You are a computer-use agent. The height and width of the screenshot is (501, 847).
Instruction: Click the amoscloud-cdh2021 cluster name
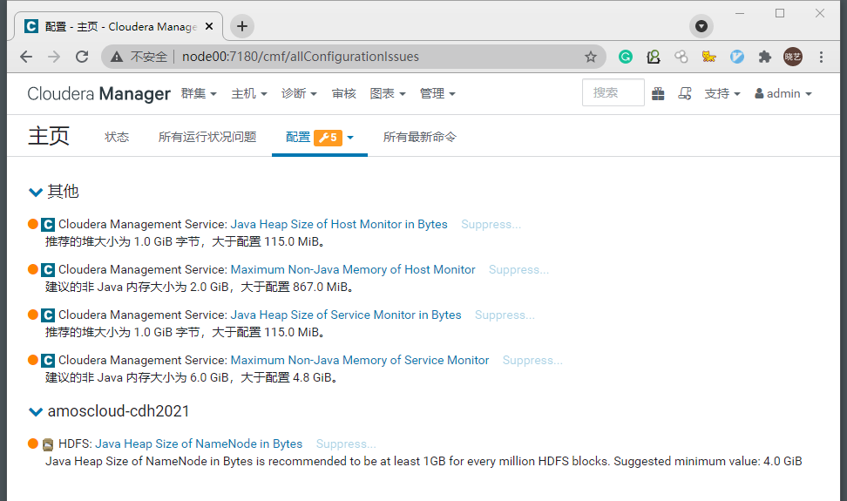119,411
